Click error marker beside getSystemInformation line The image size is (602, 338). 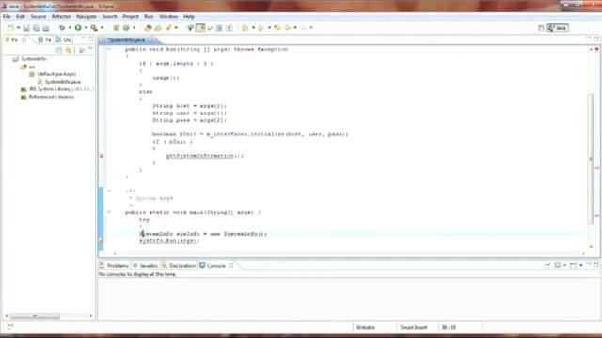pyautogui.click(x=102, y=156)
